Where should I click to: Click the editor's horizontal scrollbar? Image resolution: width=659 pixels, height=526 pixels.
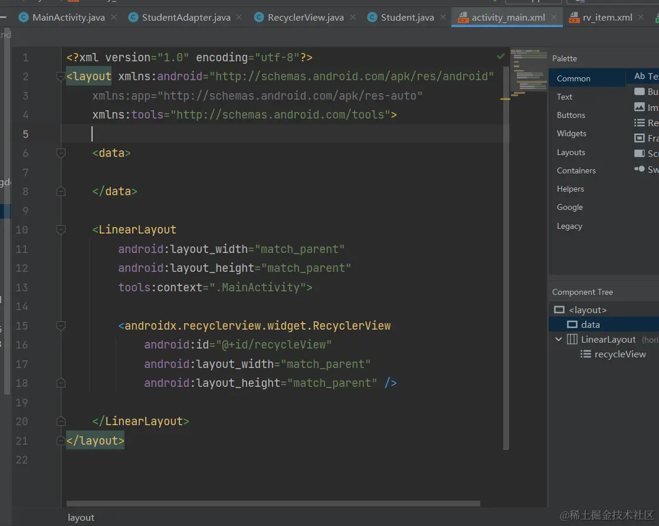point(273,504)
